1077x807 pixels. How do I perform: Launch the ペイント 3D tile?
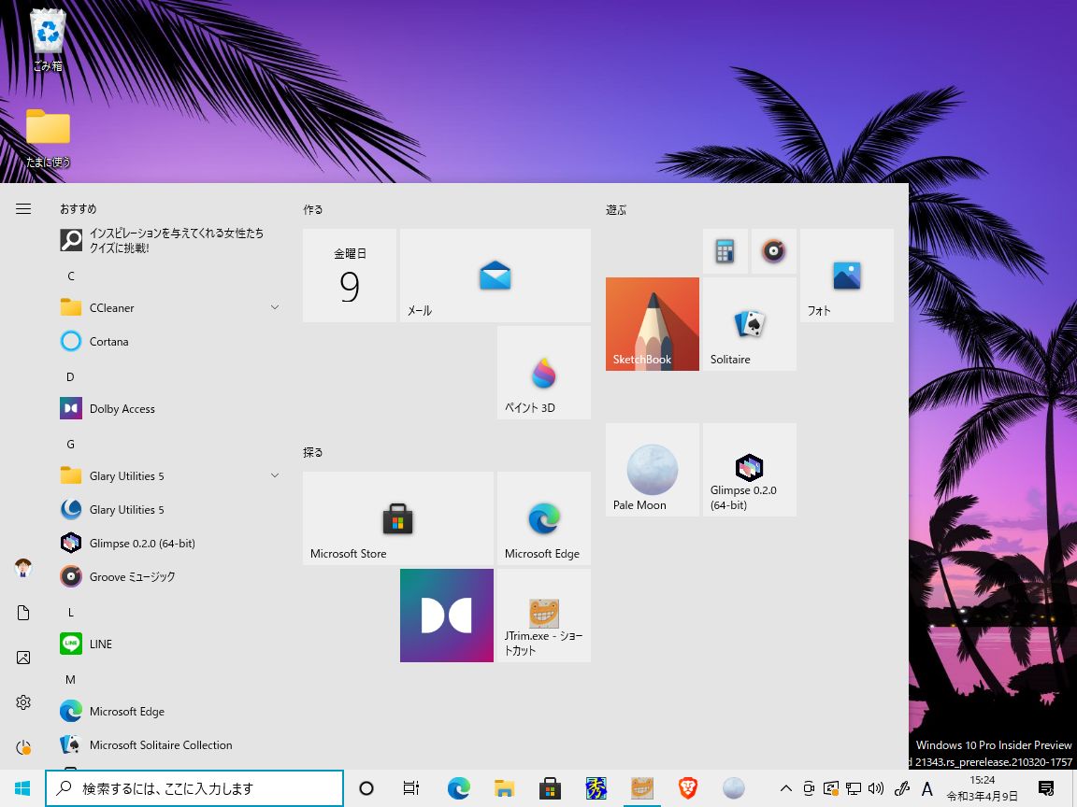point(543,372)
